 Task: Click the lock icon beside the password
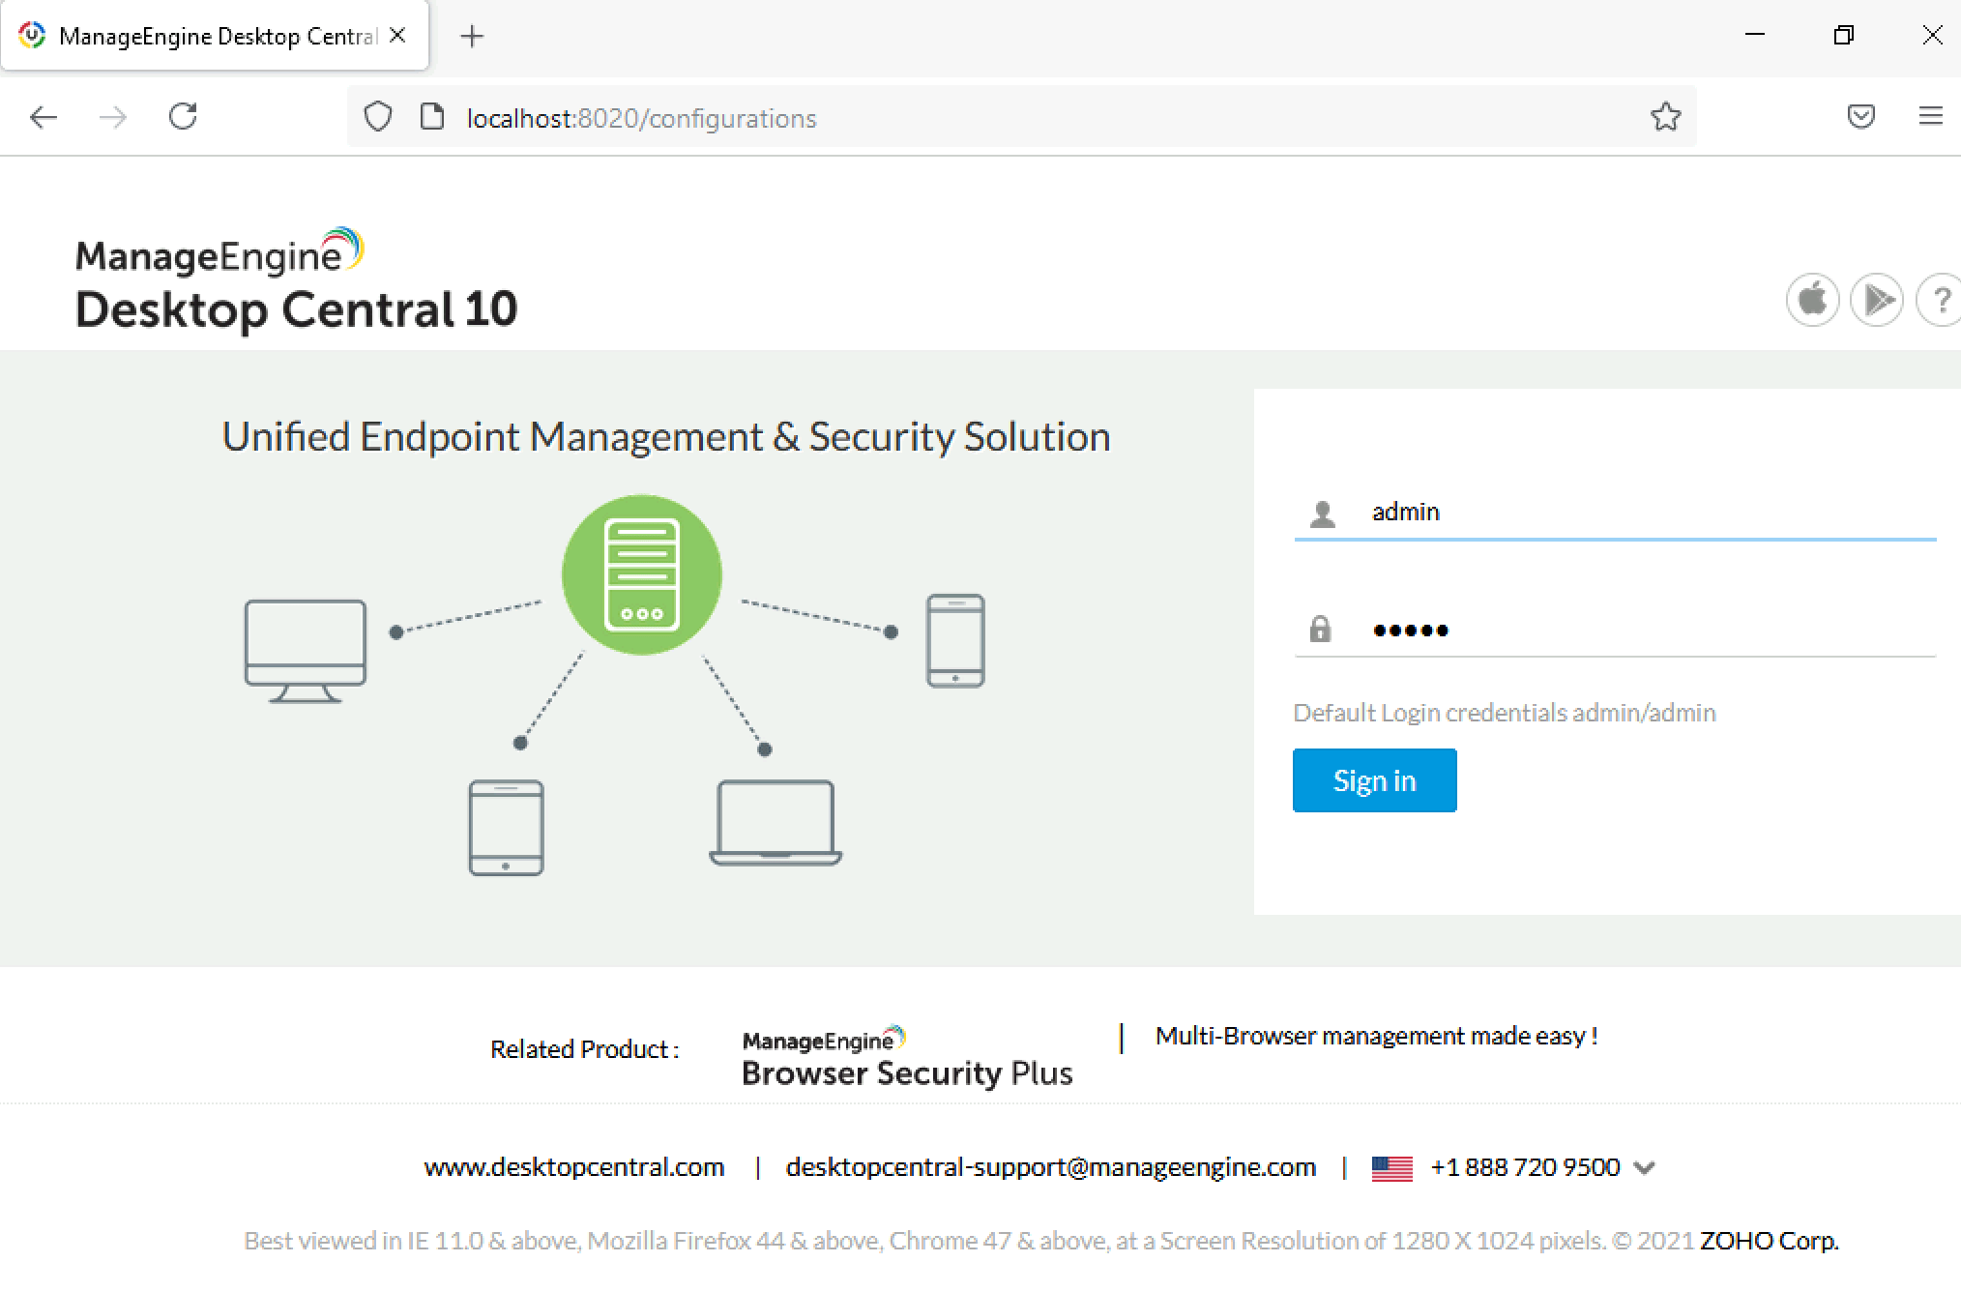pos(1320,630)
